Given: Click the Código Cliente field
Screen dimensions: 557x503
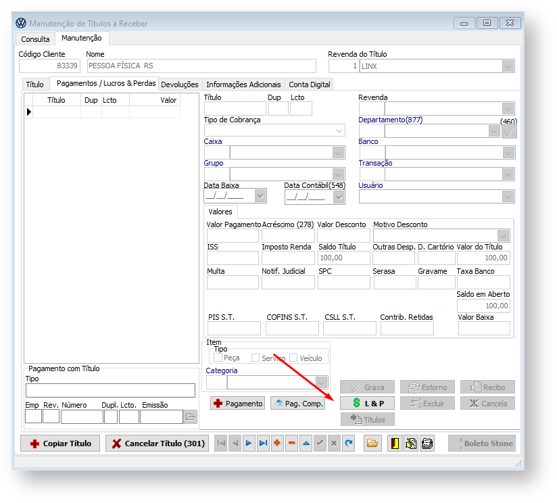Looking at the screenshot, I should [49, 66].
